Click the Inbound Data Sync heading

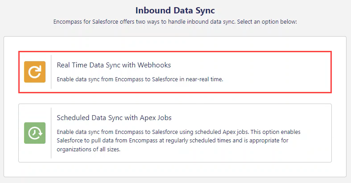[x=175, y=10]
